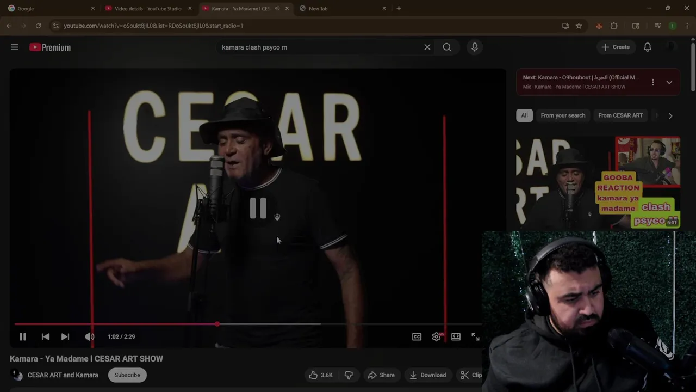Viewport: 696px width, 392px height.
Task: Open the player settings gear
Action: point(436,337)
